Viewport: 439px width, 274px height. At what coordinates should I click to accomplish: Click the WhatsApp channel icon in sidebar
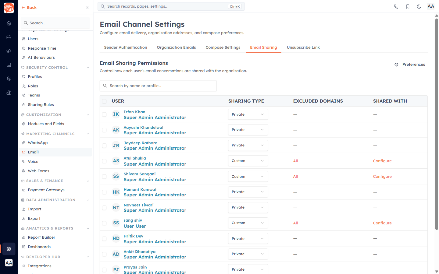pyautogui.click(x=24, y=143)
